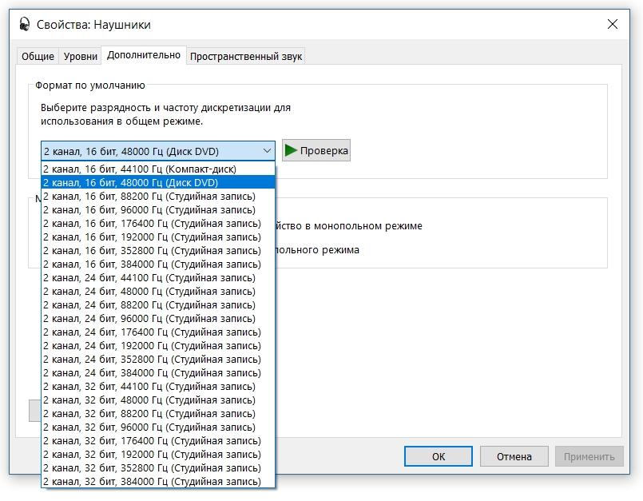Image resolution: width=643 pixels, height=501 pixels.
Task: Click the Отмена button
Action: click(514, 456)
